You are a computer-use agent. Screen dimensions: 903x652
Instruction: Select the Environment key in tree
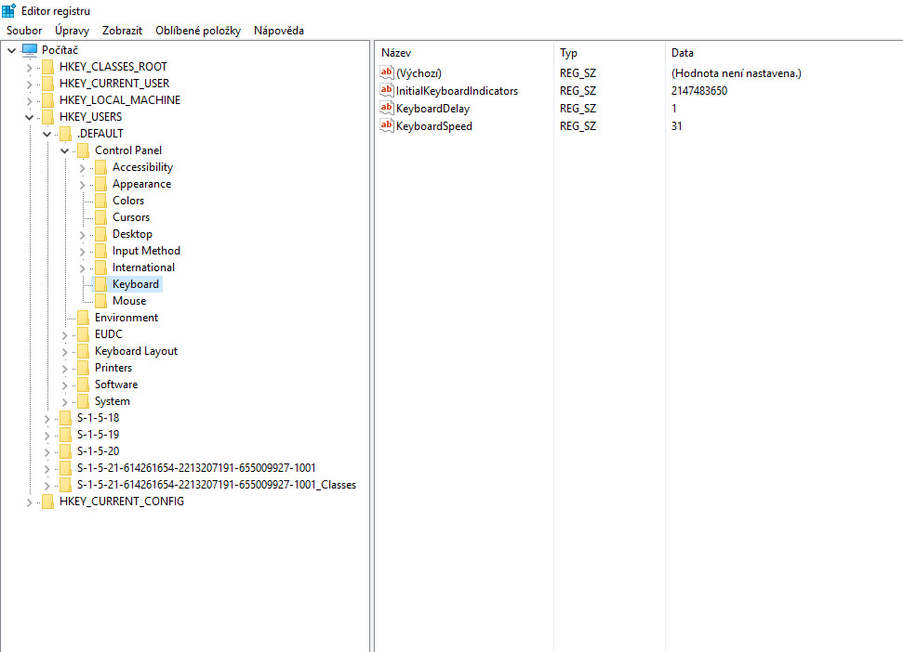click(126, 318)
